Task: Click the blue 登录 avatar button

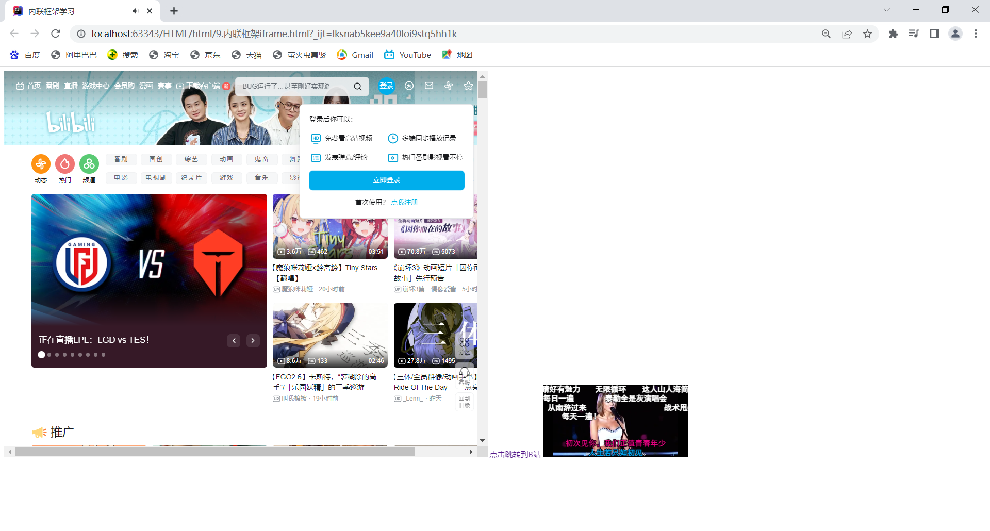Action: [x=387, y=86]
